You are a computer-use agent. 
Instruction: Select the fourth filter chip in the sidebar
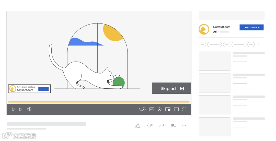(x=239, y=44)
